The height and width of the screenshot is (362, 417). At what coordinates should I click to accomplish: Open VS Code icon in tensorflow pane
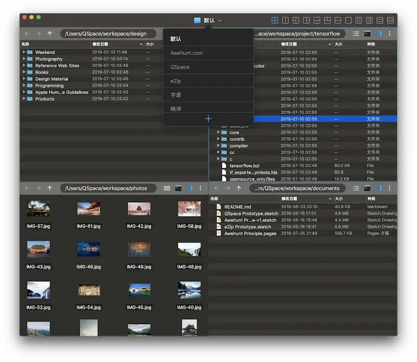point(379,33)
